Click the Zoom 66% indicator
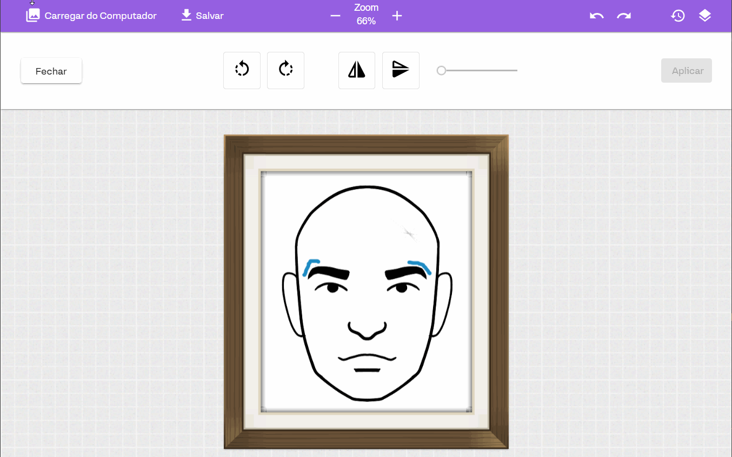Viewport: 732px width, 457px height. point(366,15)
